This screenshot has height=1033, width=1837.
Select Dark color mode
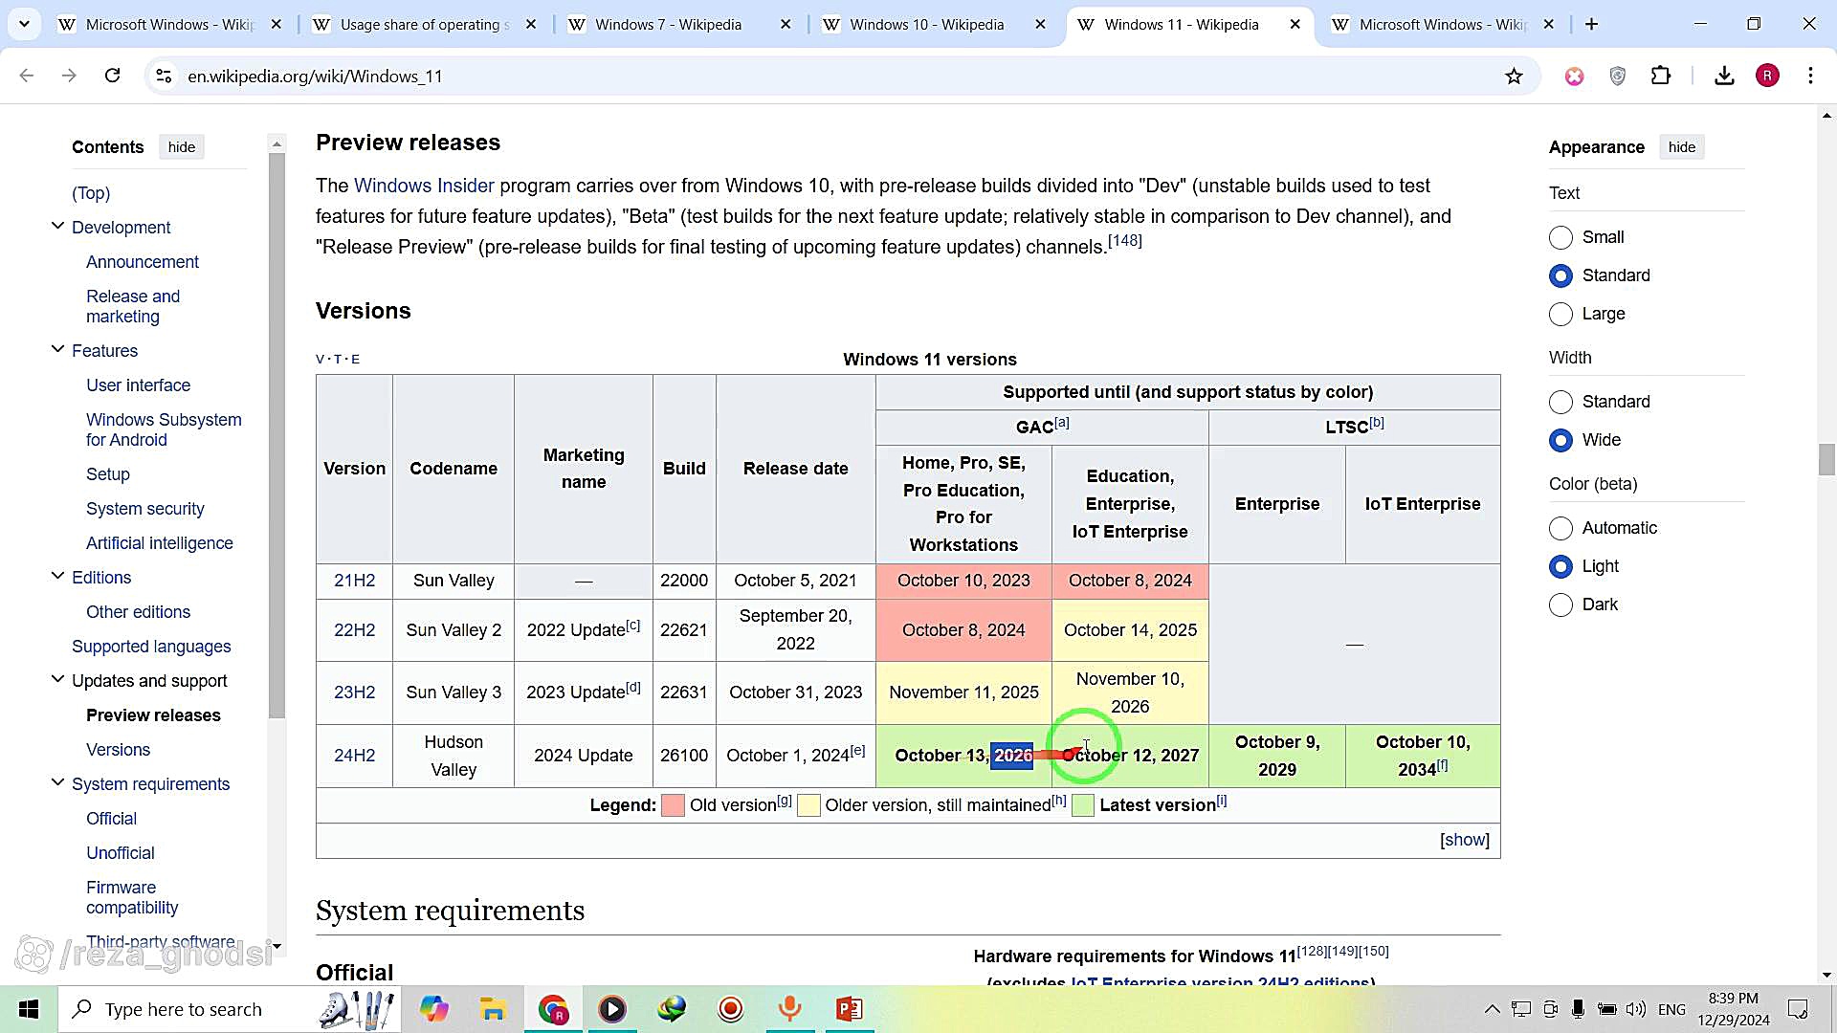(1560, 604)
